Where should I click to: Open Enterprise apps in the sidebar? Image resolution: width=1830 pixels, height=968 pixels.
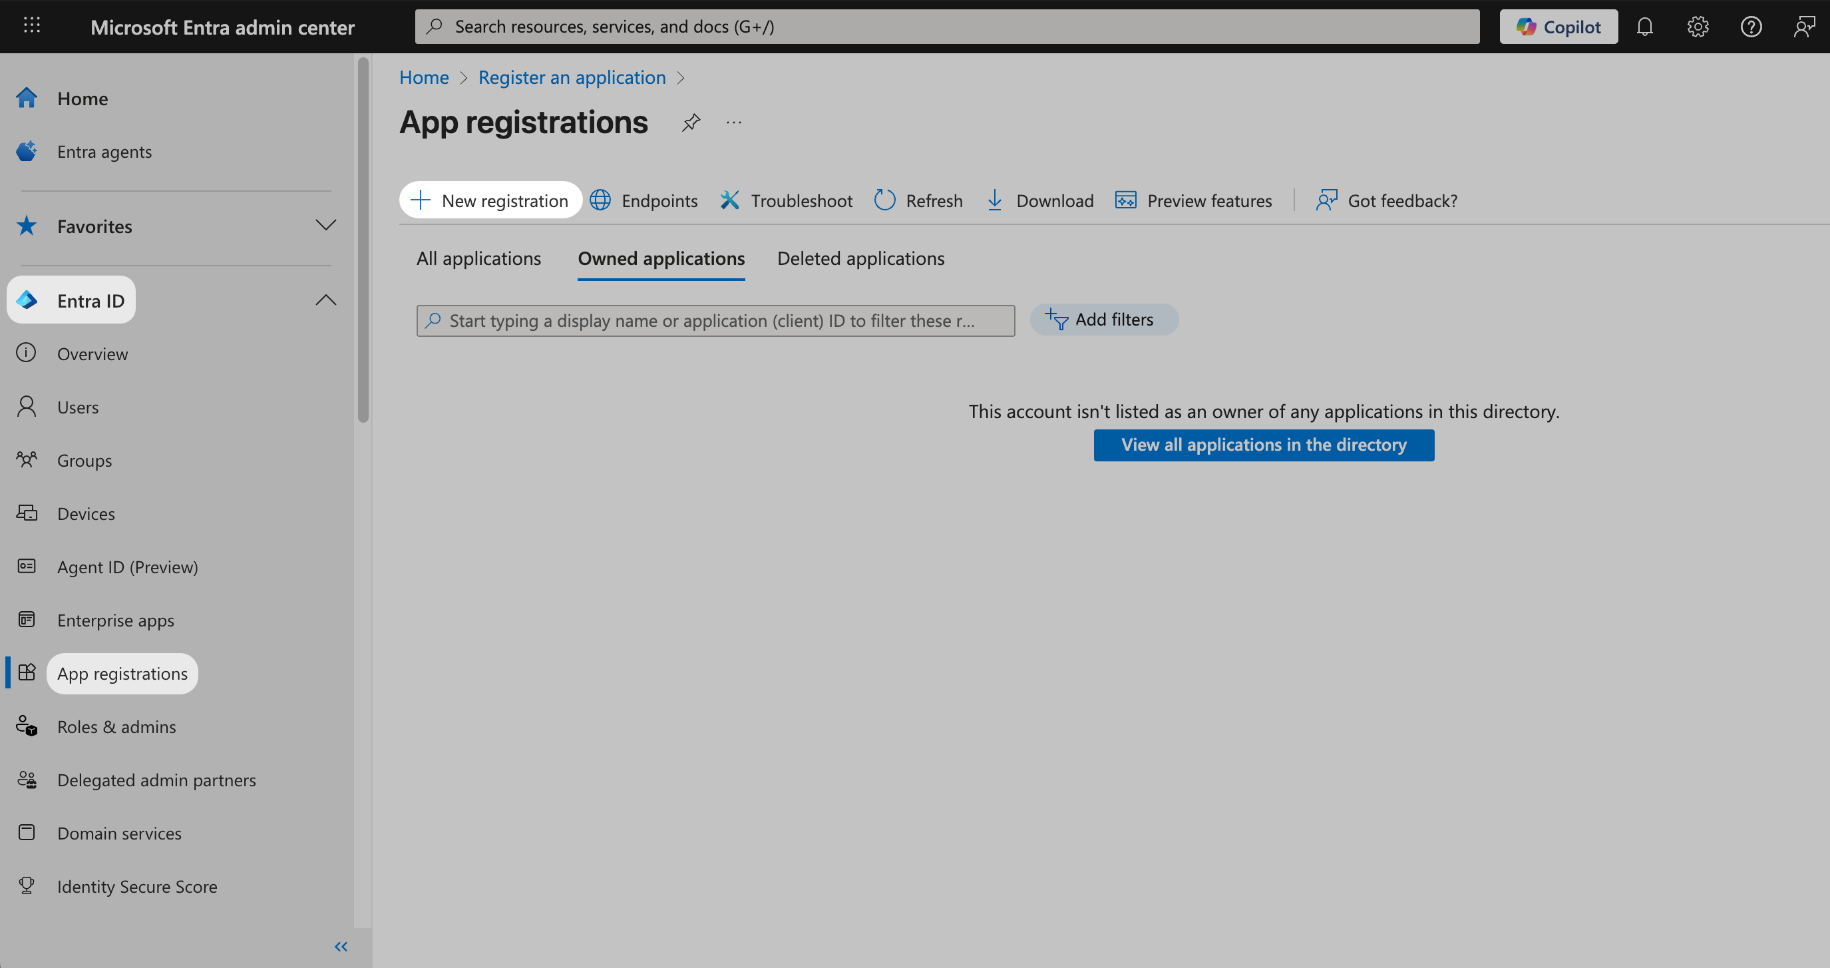pyautogui.click(x=116, y=620)
